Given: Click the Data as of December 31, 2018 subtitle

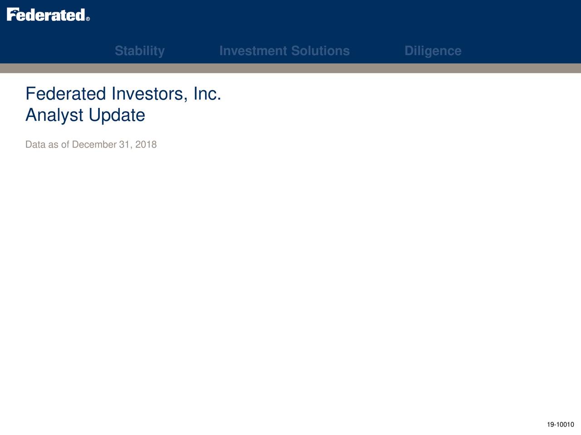Looking at the screenshot, I should coord(91,145).
